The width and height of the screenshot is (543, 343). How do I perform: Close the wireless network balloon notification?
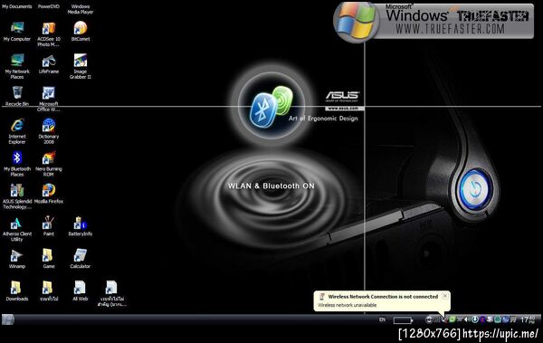point(445,296)
